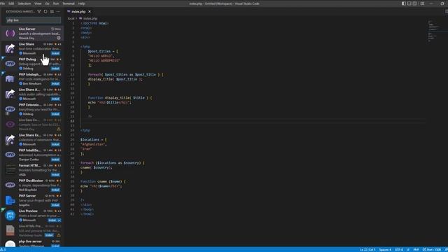Viewport: 448px width, 252px height.
Task: Install the Format HTML in PHP extension
Action: pyautogui.click(x=55, y=174)
